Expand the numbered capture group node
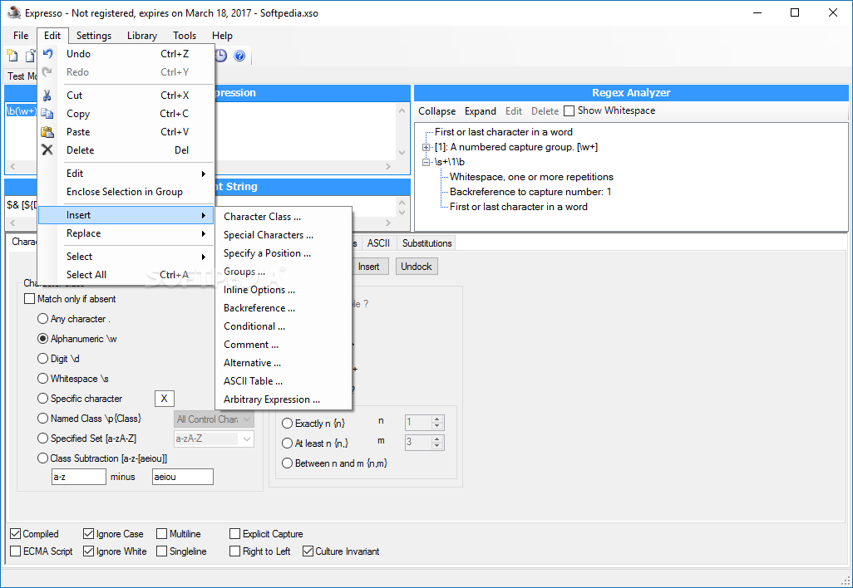 tap(426, 147)
